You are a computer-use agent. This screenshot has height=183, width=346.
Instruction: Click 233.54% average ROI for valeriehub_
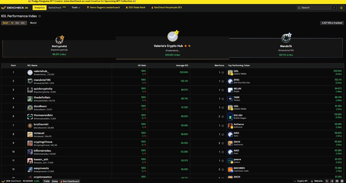tap(184, 72)
